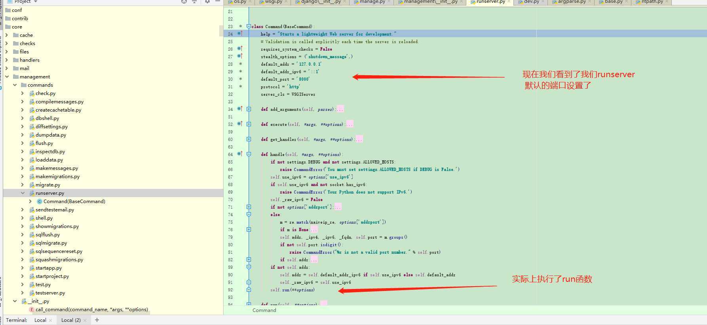Open Project panel settings gear

coord(207,2)
